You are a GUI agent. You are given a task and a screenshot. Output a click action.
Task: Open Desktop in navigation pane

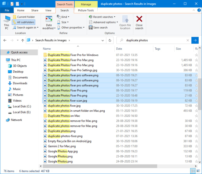tap(16, 72)
